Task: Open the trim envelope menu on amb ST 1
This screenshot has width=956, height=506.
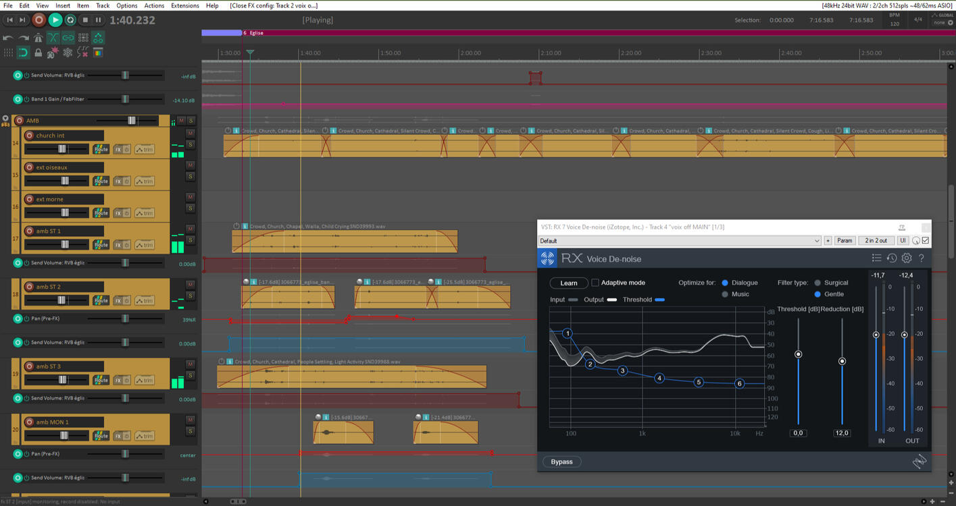Action: [144, 245]
